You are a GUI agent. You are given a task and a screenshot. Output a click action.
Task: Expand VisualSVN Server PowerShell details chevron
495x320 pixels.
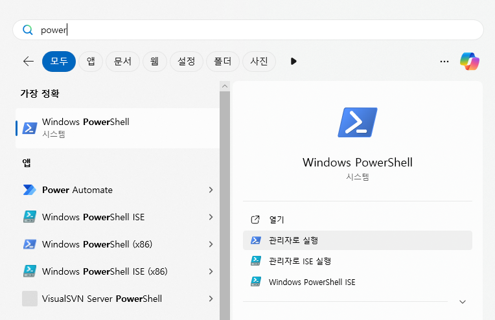pyautogui.click(x=211, y=299)
